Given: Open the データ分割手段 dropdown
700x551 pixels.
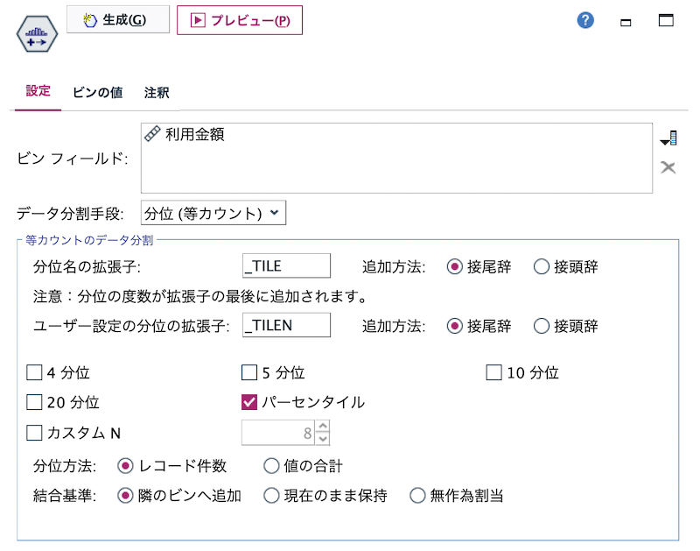Looking at the screenshot, I should coord(213,211).
